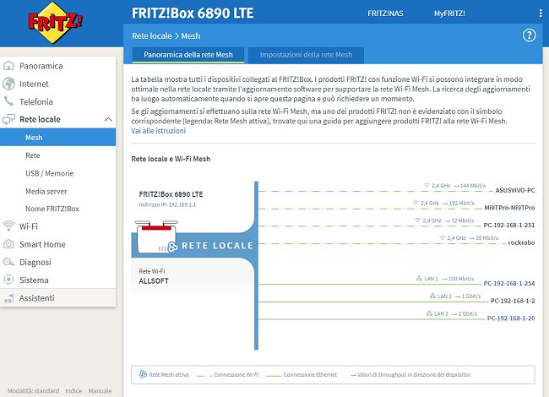
Task: Click the Sistema gear icon
Action: pos(8,280)
